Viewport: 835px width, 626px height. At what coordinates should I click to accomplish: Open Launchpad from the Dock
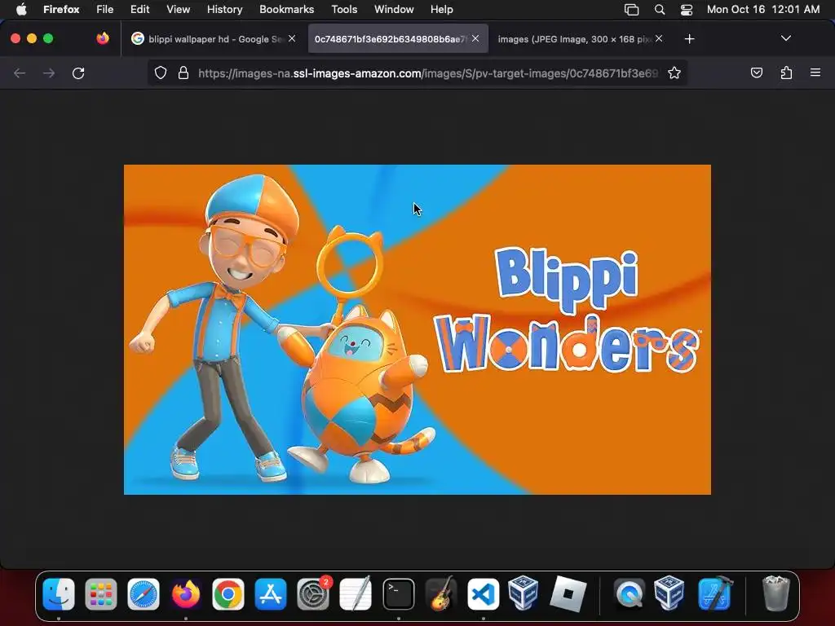pyautogui.click(x=100, y=593)
